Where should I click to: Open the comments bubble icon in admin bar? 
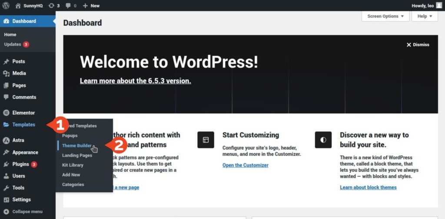[x=68, y=6]
